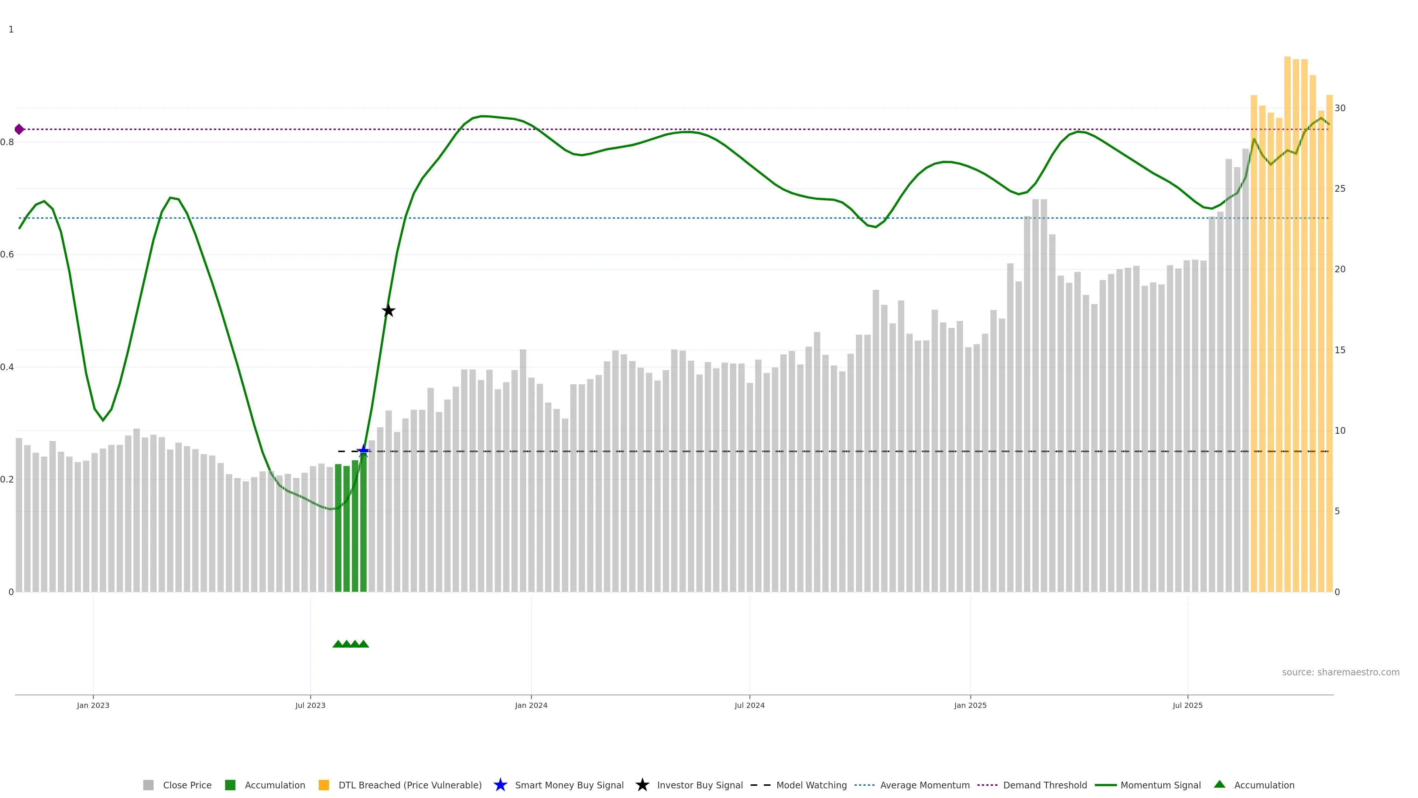Image resolution: width=1418 pixels, height=798 pixels.
Task: Click the orange DTL Breached swatch in legend
Action: pyautogui.click(x=324, y=785)
